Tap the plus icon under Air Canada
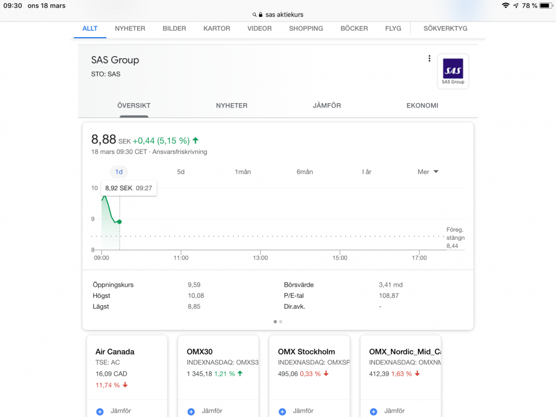 (100, 411)
